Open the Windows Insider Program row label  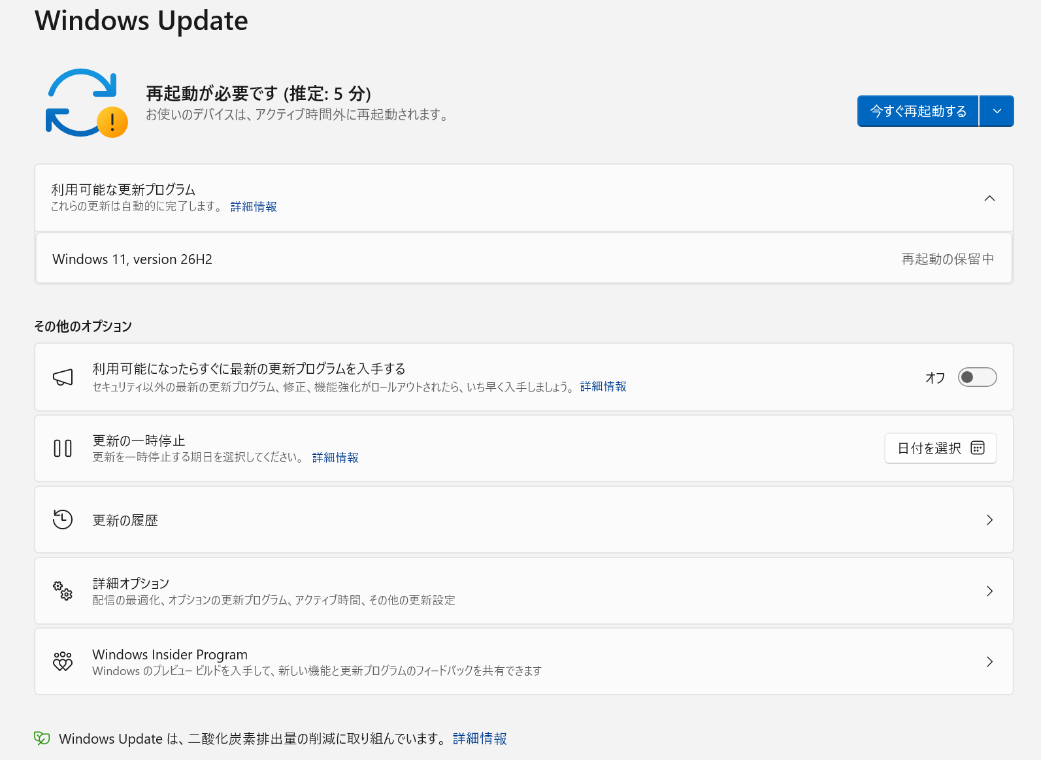170,654
